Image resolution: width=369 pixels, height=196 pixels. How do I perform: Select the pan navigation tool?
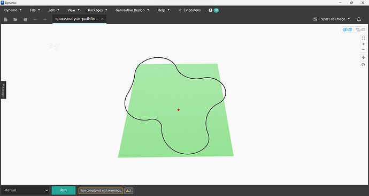(x=363, y=57)
